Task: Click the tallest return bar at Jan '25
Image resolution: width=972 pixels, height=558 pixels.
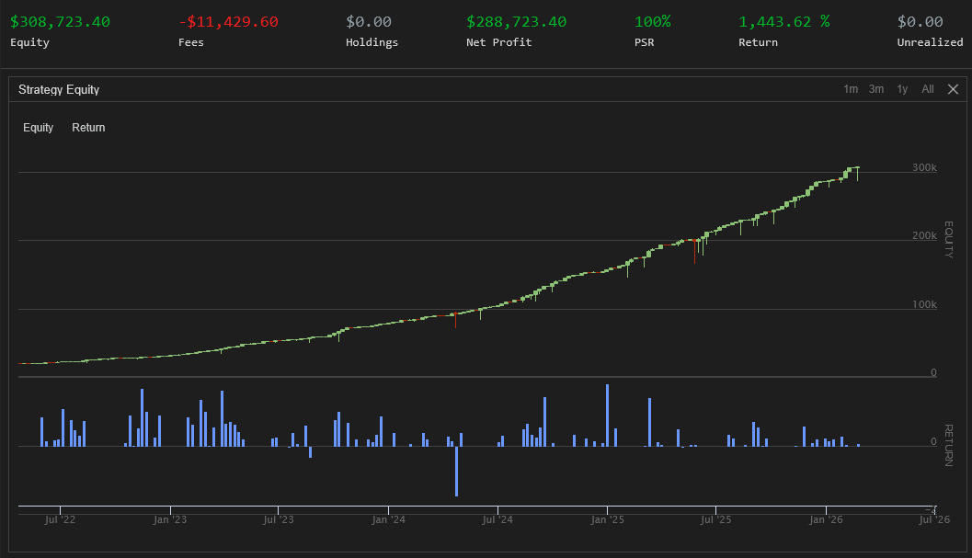Action: click(x=607, y=416)
